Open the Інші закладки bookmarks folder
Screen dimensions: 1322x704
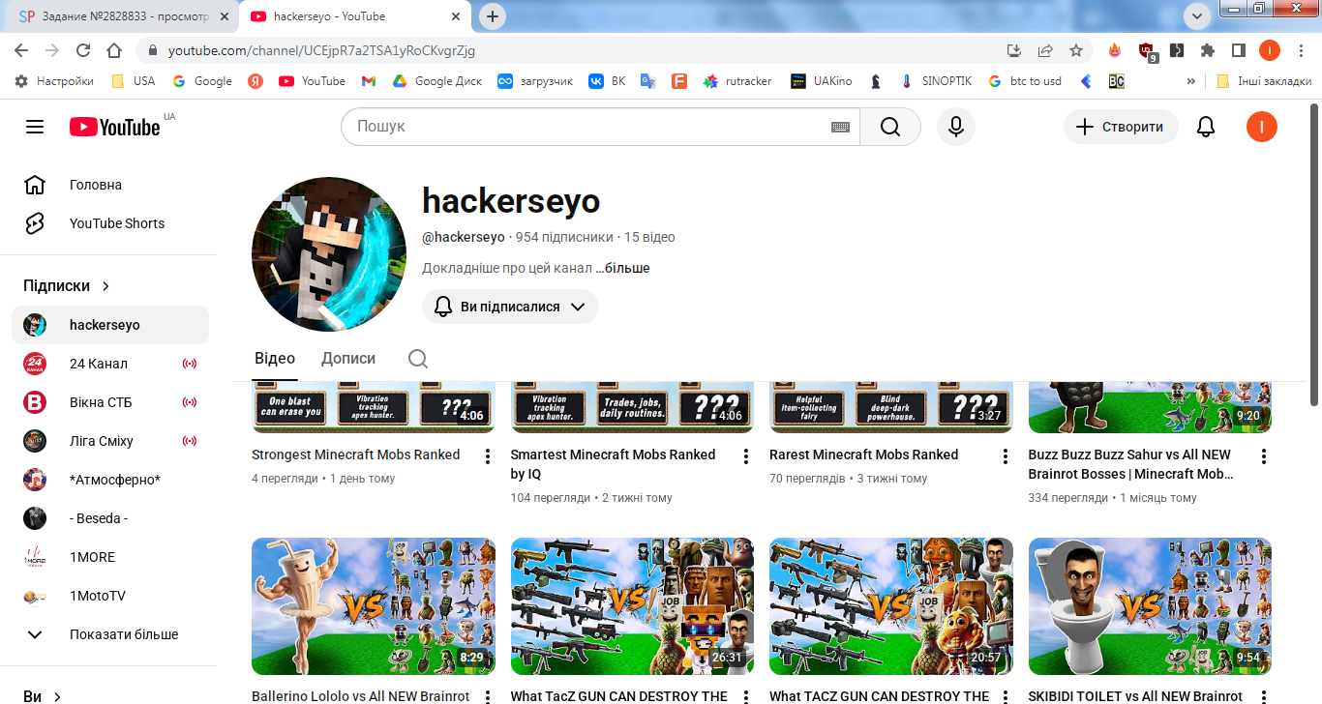pyautogui.click(x=1263, y=81)
